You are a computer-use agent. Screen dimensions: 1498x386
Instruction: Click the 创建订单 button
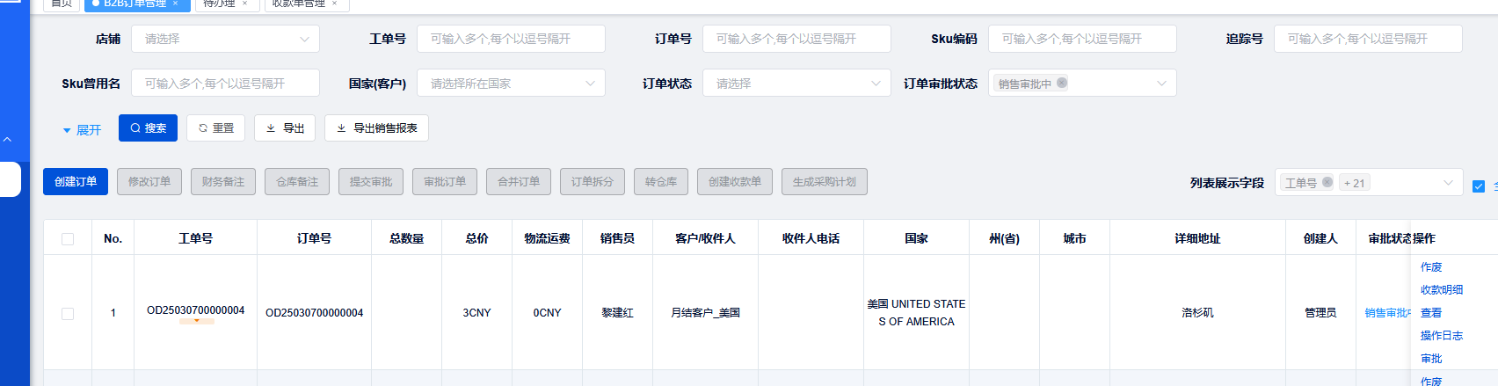pyautogui.click(x=76, y=182)
